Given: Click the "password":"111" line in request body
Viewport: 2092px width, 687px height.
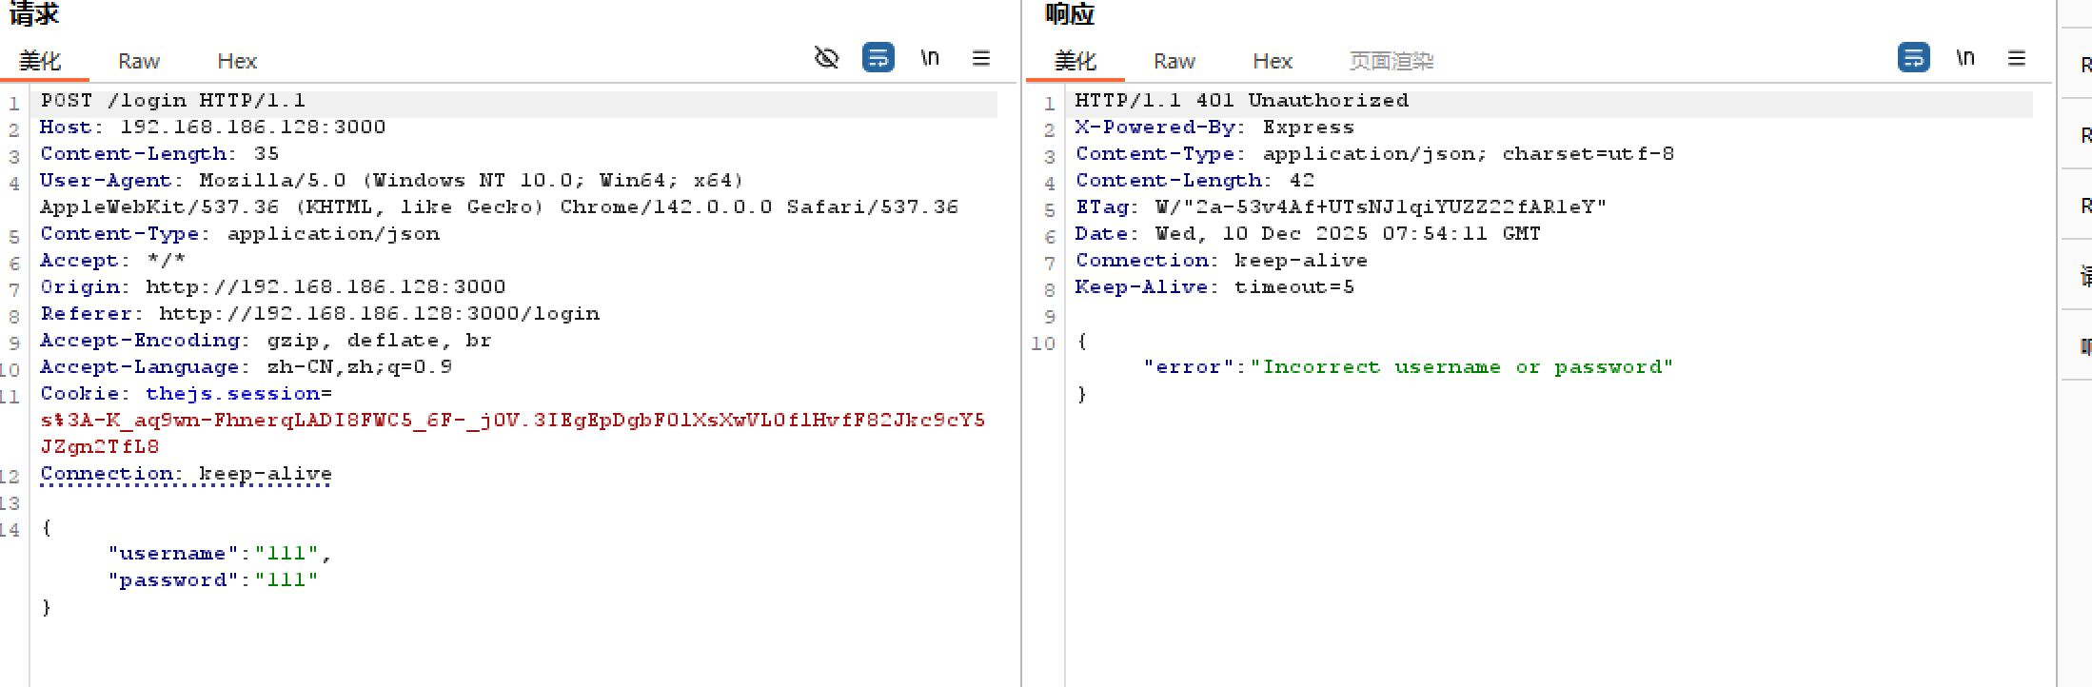Looking at the screenshot, I should pyautogui.click(x=213, y=580).
